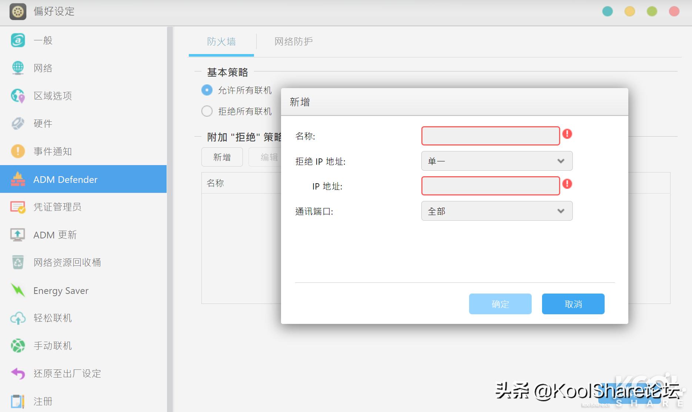
Task: Switch to the 网络防护 tab
Action: pos(293,41)
